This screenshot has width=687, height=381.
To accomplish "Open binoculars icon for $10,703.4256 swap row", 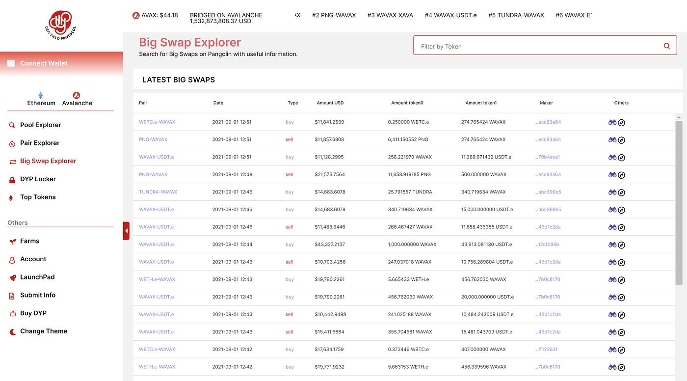I will point(612,262).
